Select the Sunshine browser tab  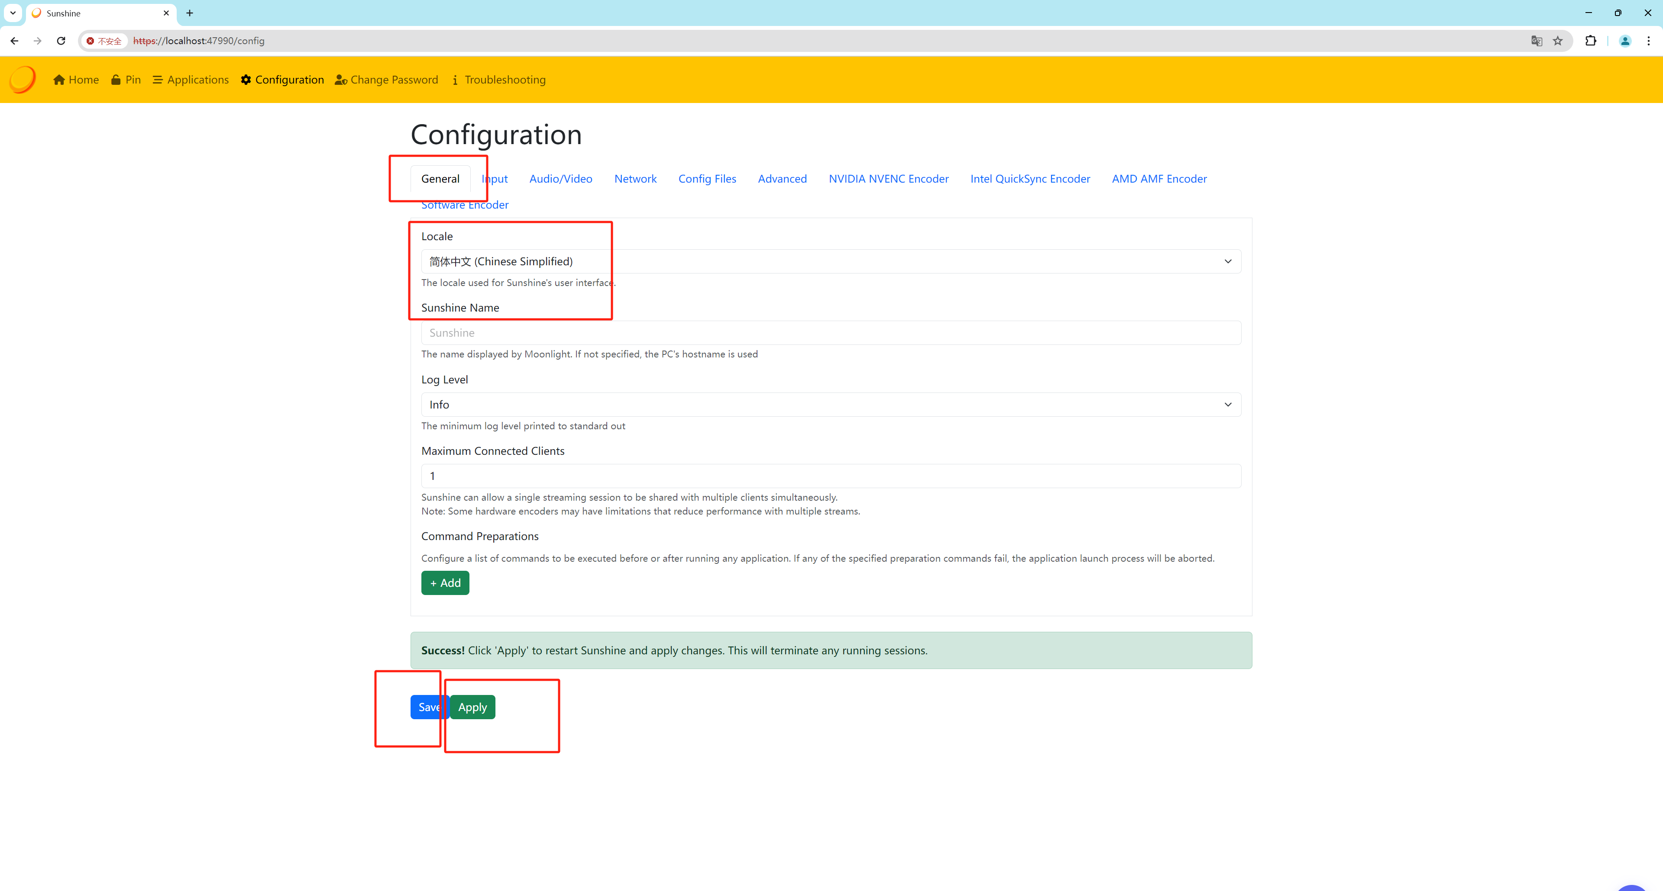[x=101, y=13]
